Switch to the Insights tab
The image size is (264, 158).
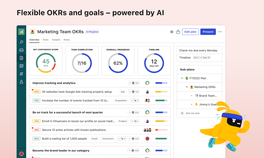tap(56, 40)
